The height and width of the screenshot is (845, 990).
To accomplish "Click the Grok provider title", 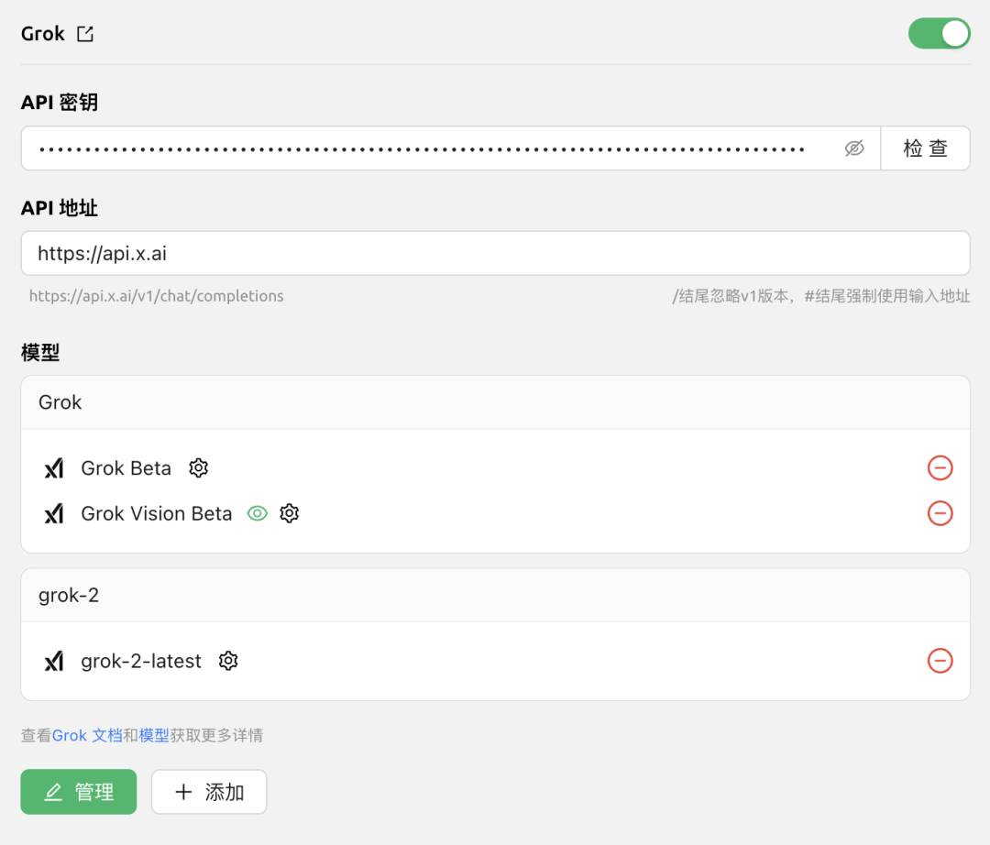I will [43, 33].
